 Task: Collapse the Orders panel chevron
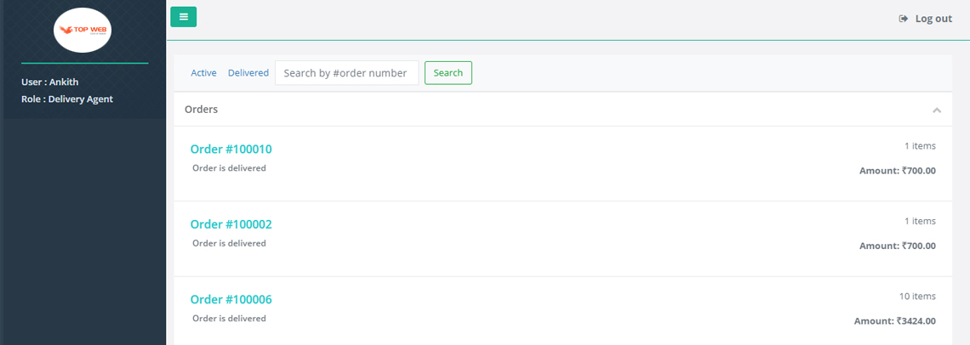(937, 110)
